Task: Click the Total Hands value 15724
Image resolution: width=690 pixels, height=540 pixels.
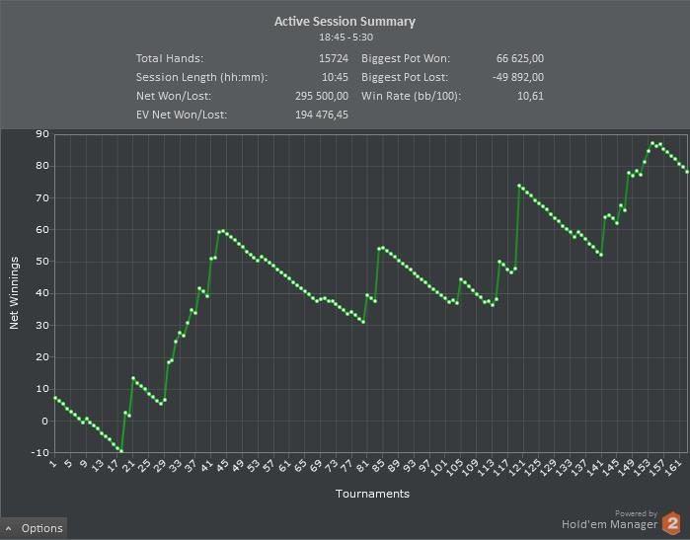Action: pos(334,58)
